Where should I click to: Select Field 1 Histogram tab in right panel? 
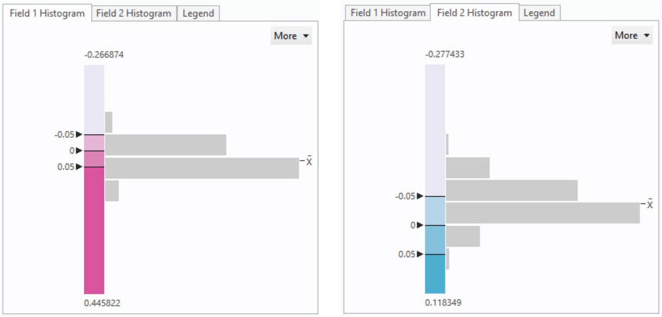click(388, 13)
